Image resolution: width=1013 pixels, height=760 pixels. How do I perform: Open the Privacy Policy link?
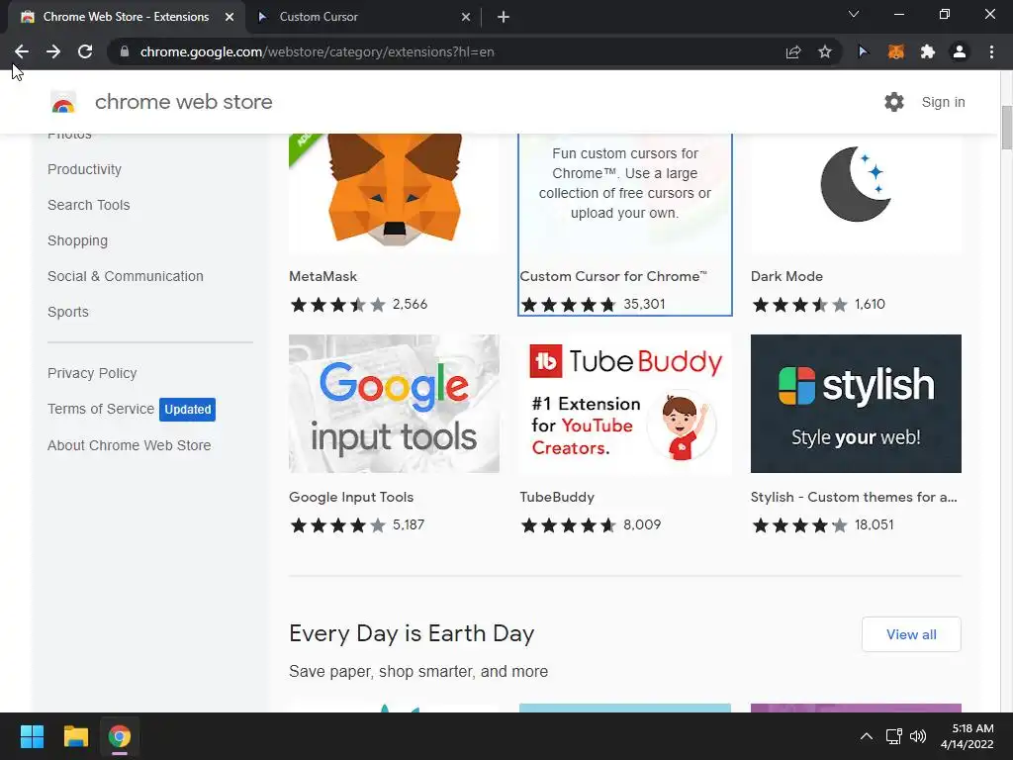click(x=92, y=373)
